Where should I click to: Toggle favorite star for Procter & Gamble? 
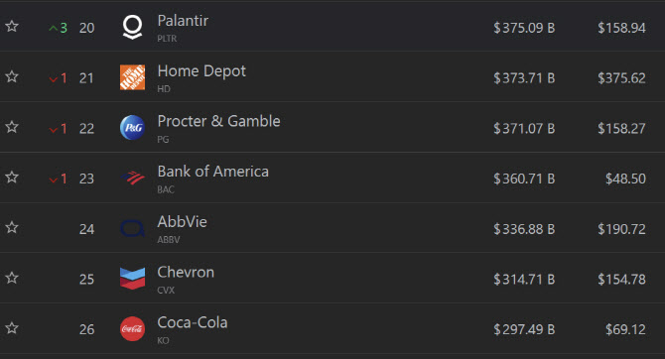tap(12, 127)
